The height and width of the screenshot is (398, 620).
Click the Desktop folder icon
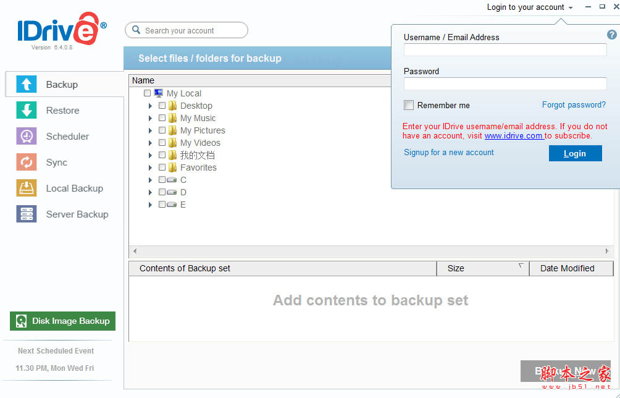[x=172, y=106]
